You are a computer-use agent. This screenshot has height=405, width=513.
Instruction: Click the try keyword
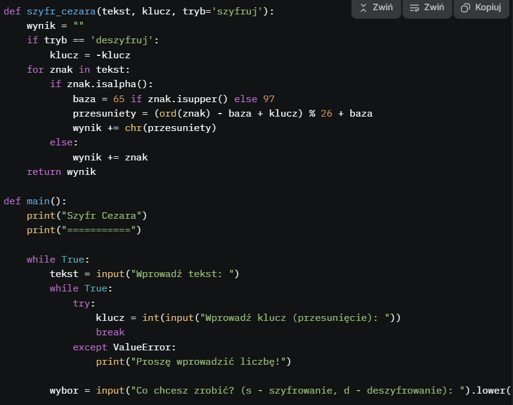[82, 303]
